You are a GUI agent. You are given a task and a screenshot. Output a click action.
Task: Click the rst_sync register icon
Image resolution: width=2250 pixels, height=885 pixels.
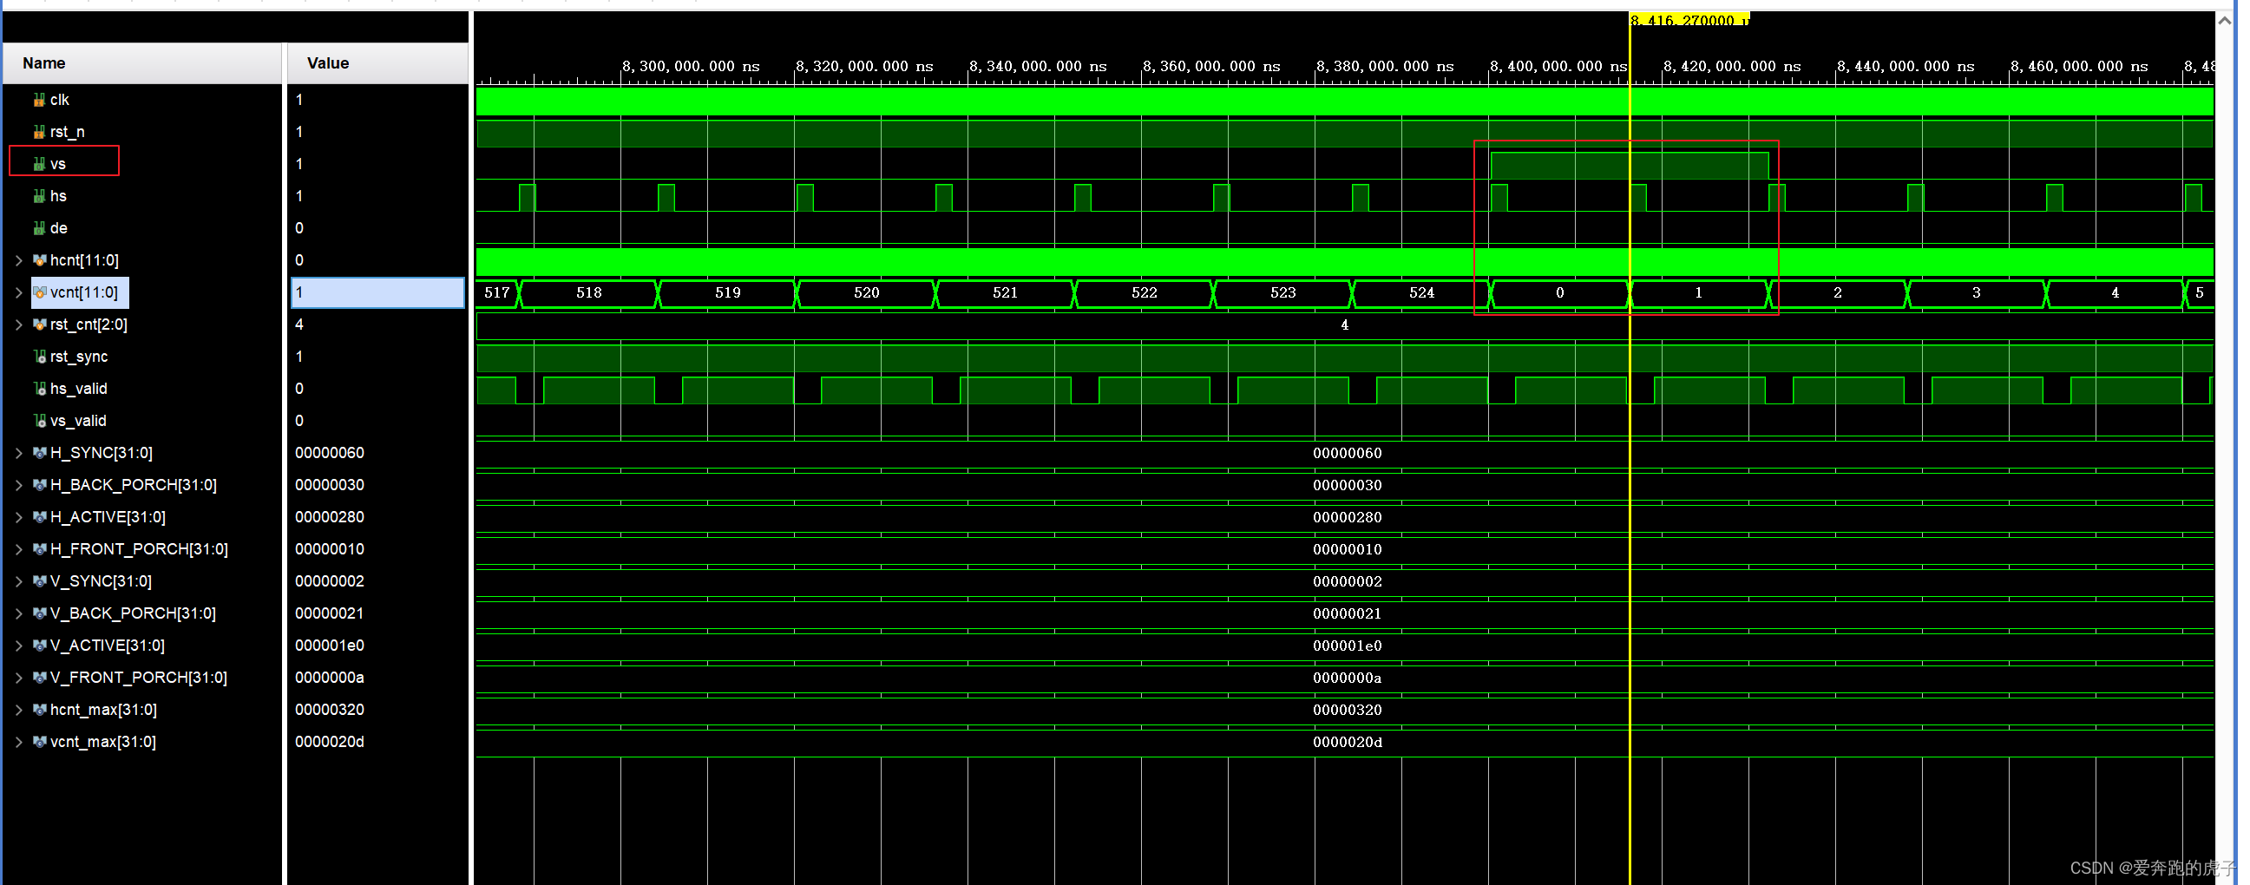point(38,357)
